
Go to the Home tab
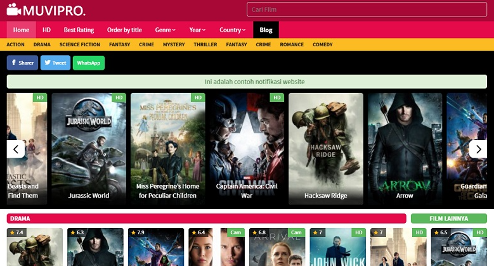pyautogui.click(x=21, y=30)
